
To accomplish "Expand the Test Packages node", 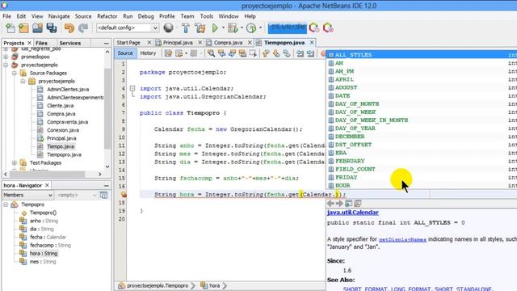I will pos(15,162).
